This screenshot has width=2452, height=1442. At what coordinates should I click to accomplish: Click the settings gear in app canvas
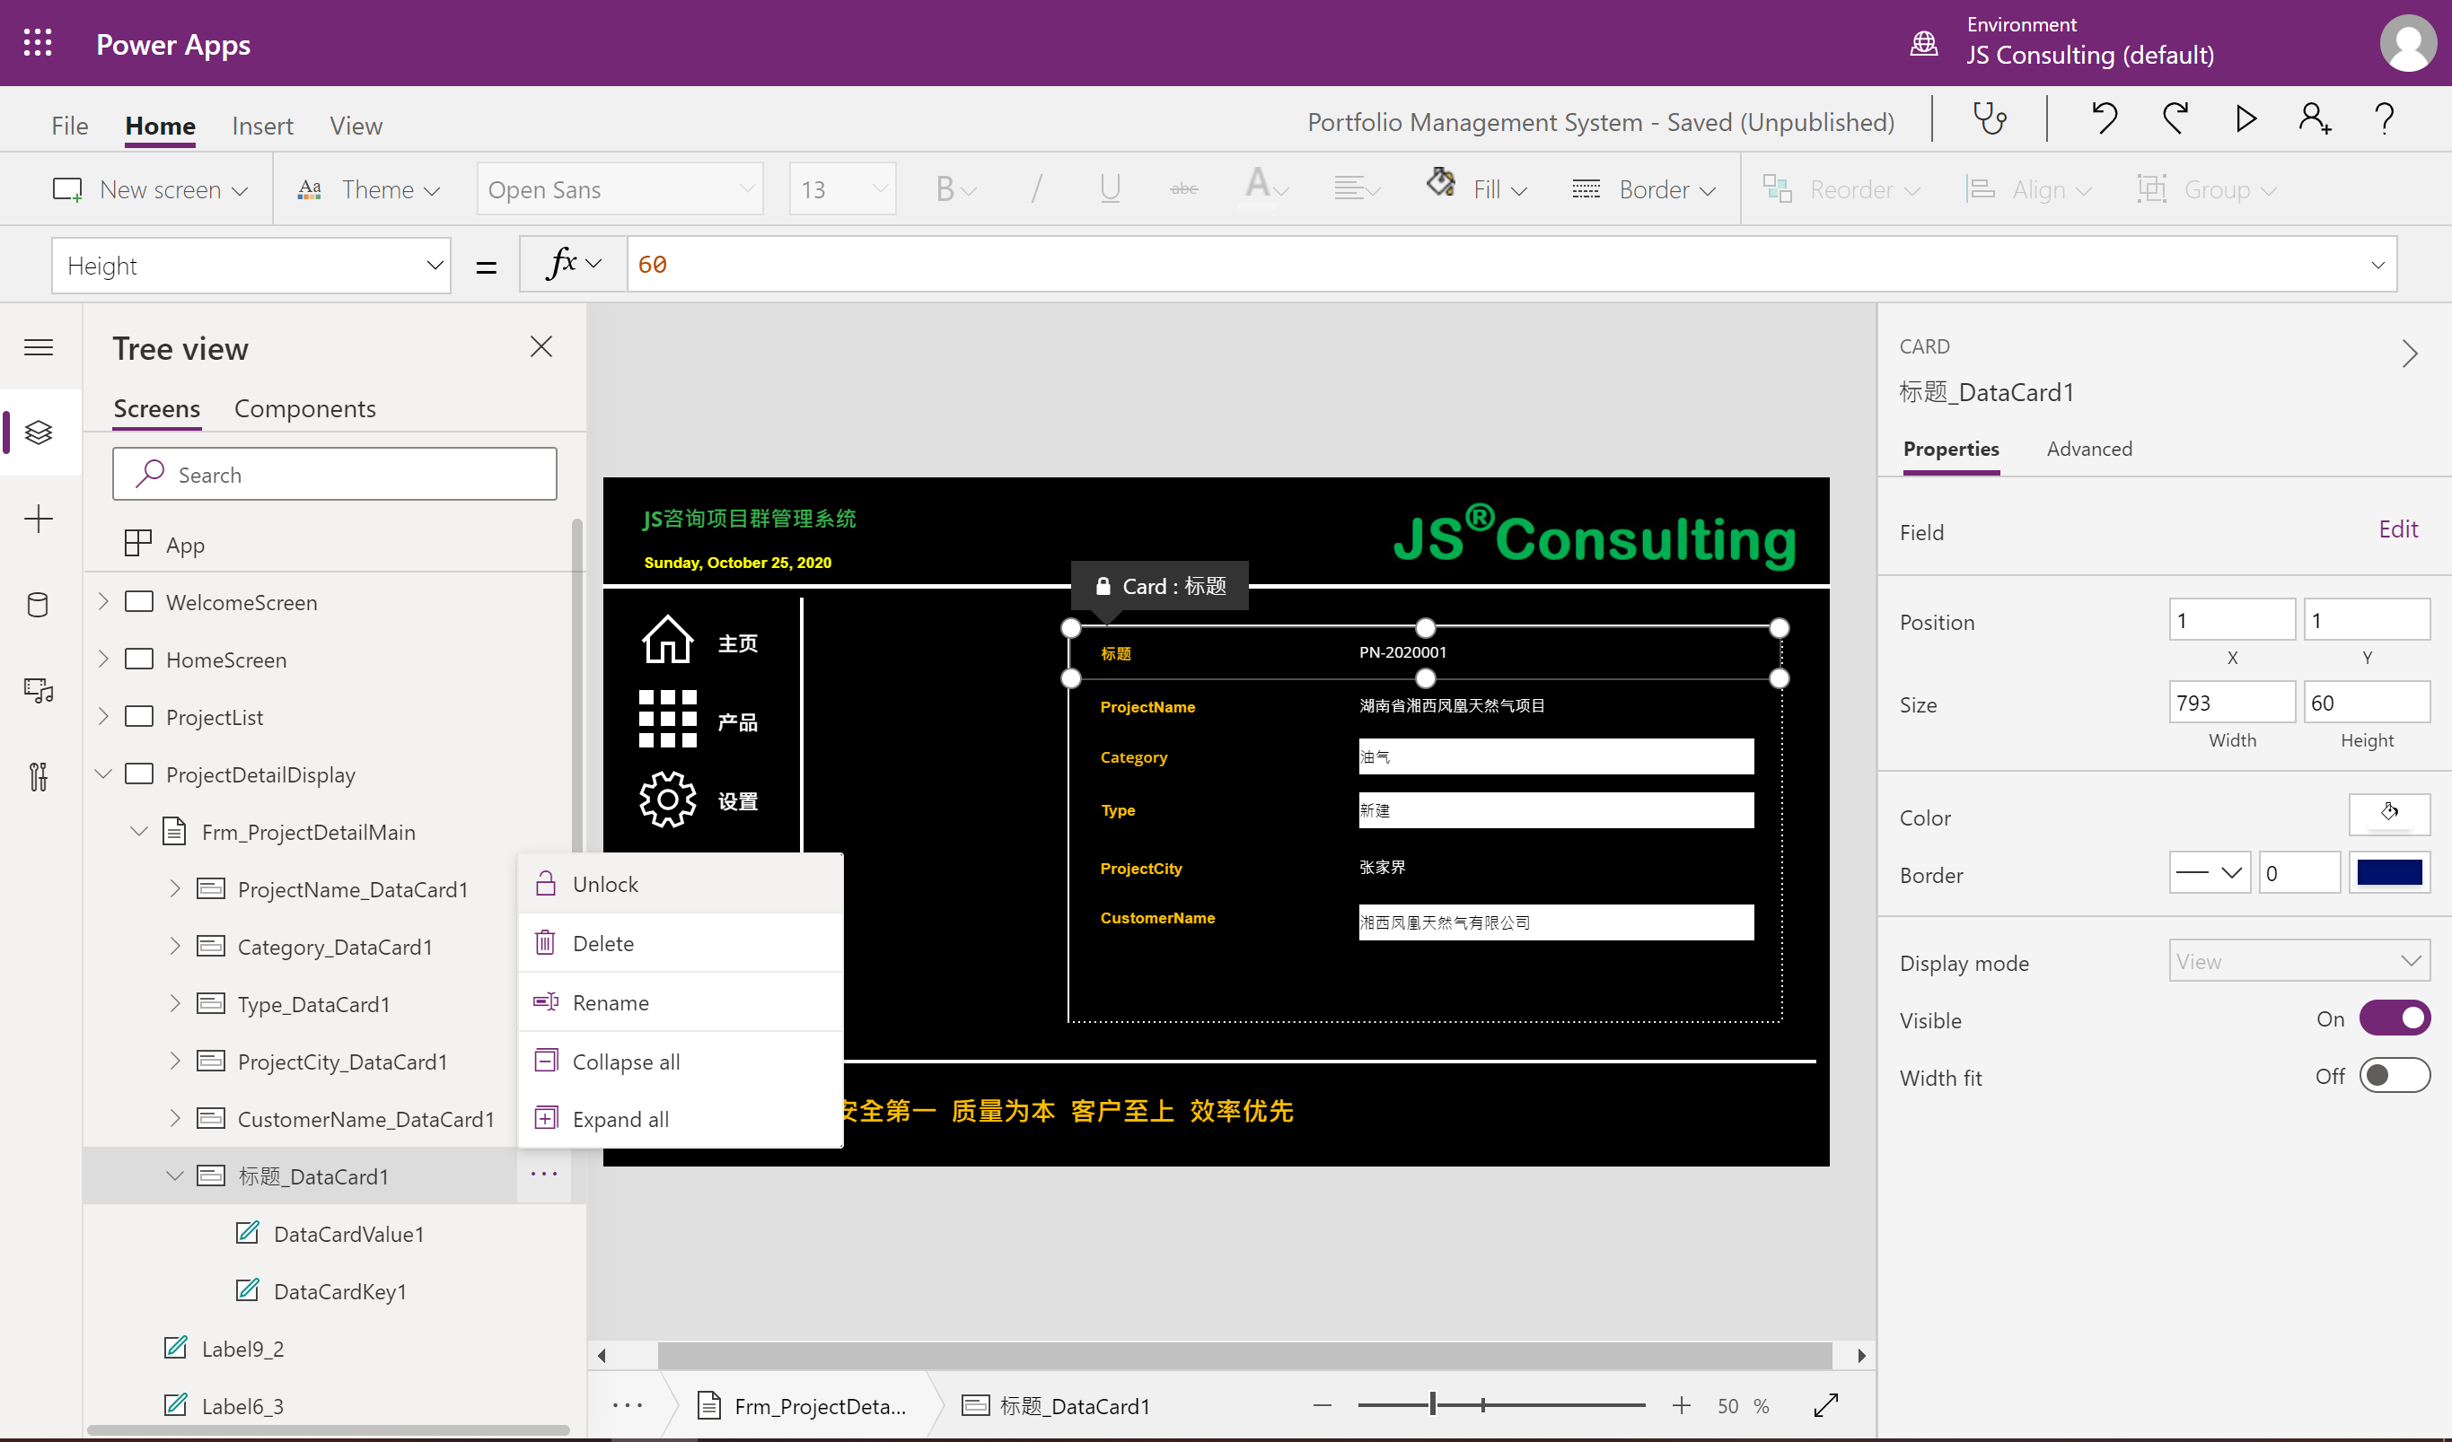coord(667,800)
